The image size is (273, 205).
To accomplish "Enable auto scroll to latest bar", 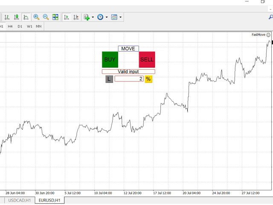I will [67, 17].
